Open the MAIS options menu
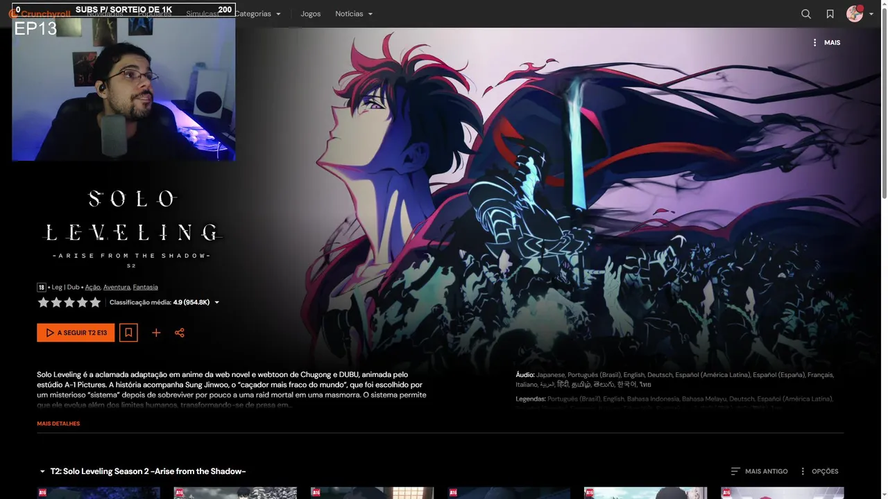888x499 pixels. coord(826,42)
